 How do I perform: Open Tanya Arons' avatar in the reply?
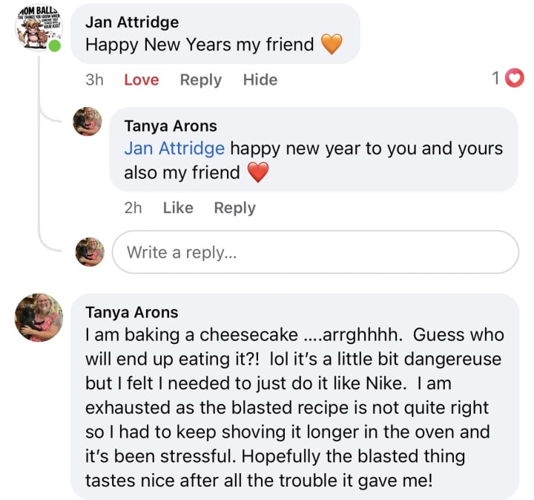pyautogui.click(x=88, y=122)
